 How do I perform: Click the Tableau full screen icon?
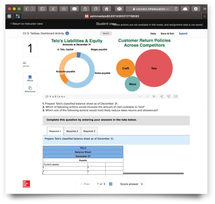coord(176,96)
